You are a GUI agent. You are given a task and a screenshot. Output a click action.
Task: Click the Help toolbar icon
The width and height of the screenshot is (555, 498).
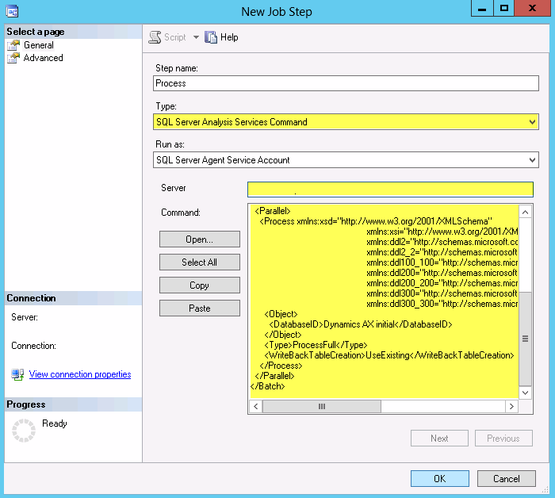(x=211, y=37)
